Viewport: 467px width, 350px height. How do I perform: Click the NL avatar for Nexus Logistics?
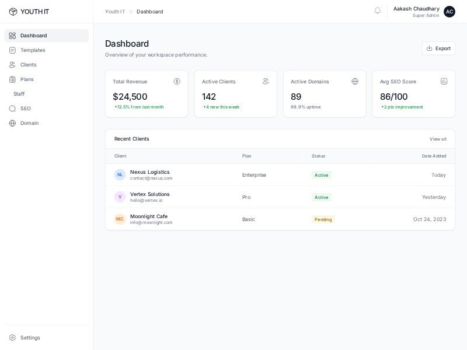(120, 174)
